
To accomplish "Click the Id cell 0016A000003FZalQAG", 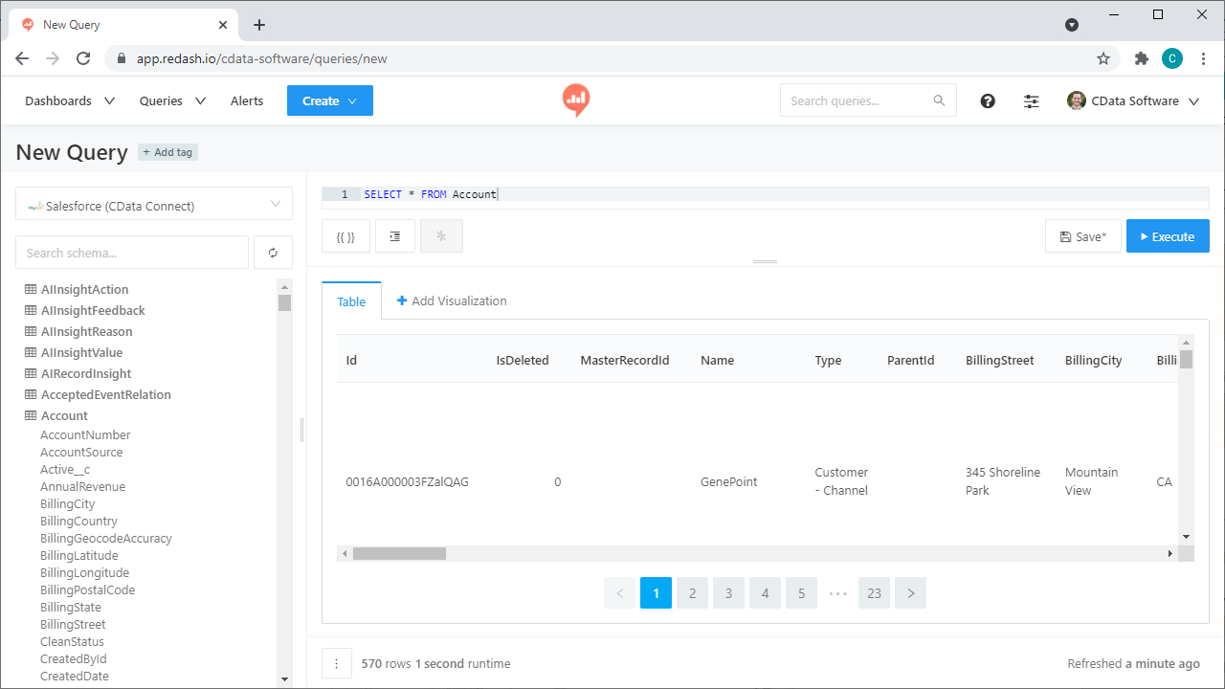I will (x=408, y=481).
